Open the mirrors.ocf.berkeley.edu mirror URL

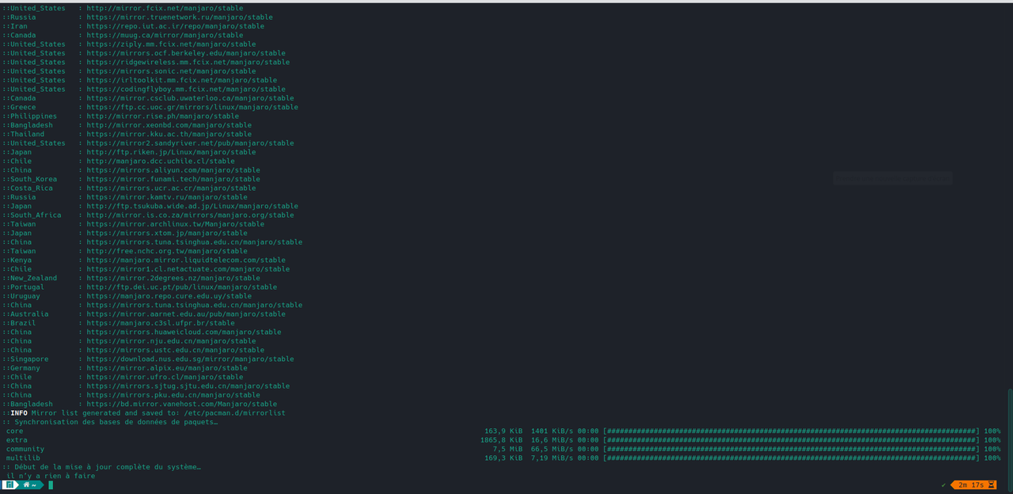pyautogui.click(x=186, y=53)
